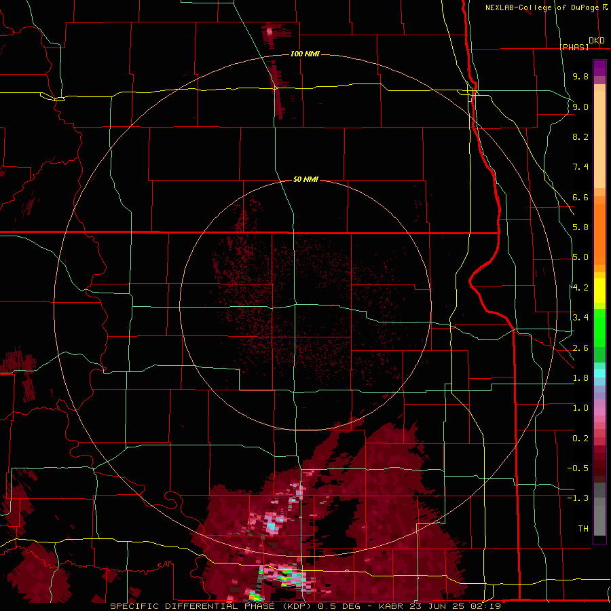Pick the bright green band of the color scale
The height and width of the screenshot is (611, 611).
tap(599, 329)
